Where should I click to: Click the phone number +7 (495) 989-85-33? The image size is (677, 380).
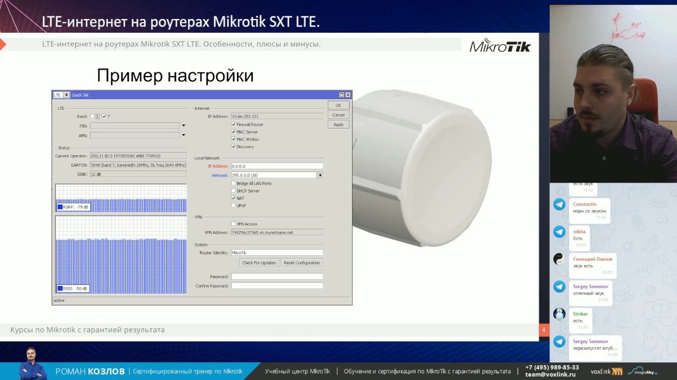click(x=552, y=367)
